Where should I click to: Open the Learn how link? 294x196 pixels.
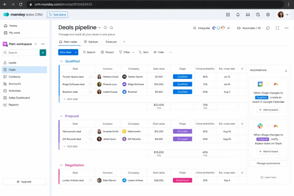[x=268, y=177]
